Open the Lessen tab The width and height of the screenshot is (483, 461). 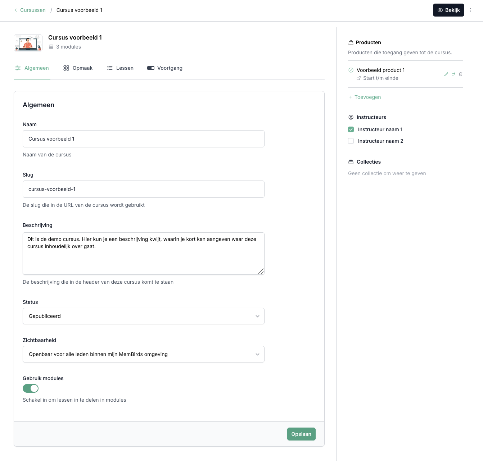120,68
